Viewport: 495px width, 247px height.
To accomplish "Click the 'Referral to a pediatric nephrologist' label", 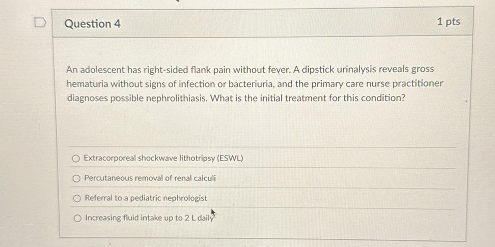I will (x=146, y=198).
